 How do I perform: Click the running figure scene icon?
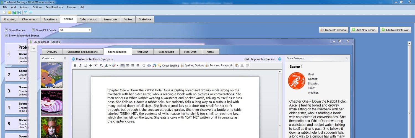click(x=297, y=81)
